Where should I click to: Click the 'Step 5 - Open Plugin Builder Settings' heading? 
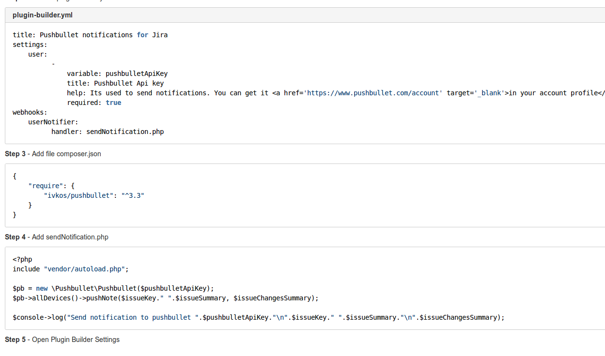click(x=62, y=340)
